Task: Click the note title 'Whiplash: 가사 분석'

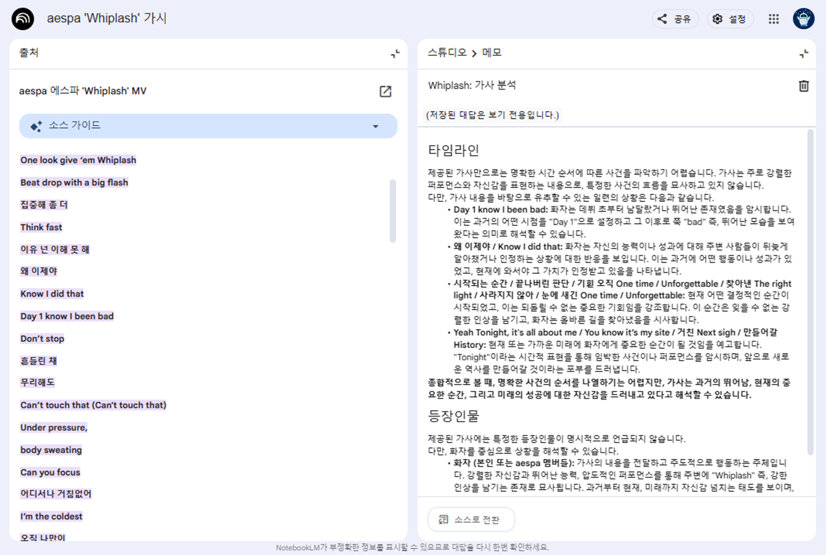Action: (x=472, y=85)
